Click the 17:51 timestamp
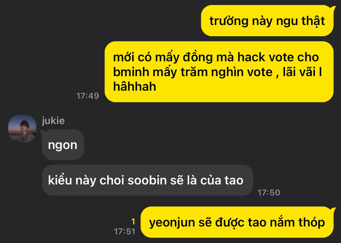This screenshot has height=243, width=341. click(125, 231)
